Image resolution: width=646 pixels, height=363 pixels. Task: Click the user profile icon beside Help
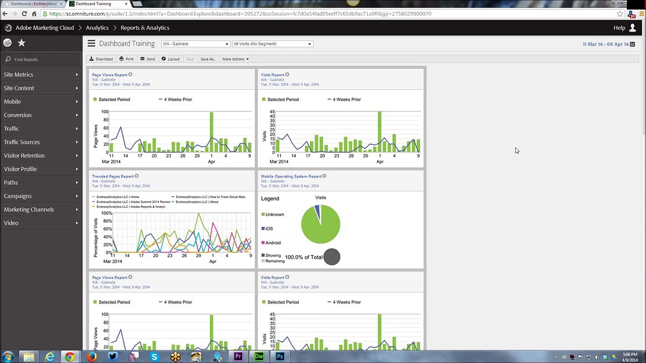pos(632,28)
